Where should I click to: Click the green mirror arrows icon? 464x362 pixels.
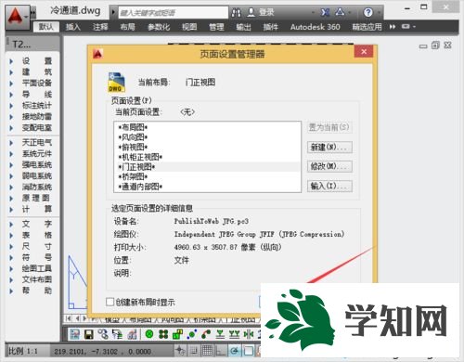[249, 334]
